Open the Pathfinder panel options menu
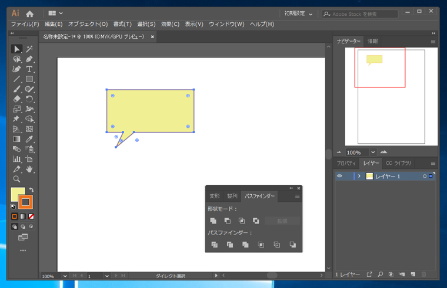 (298, 196)
